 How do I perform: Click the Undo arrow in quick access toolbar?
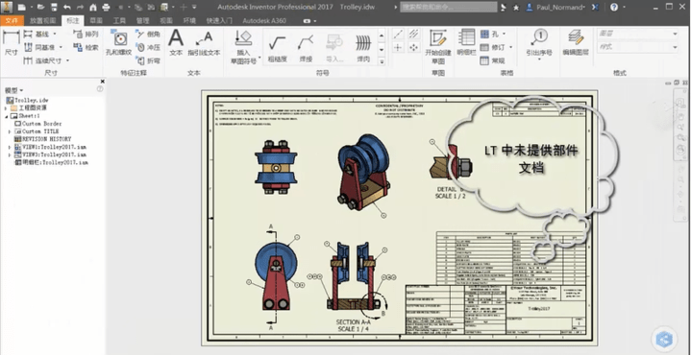pyautogui.click(x=67, y=7)
